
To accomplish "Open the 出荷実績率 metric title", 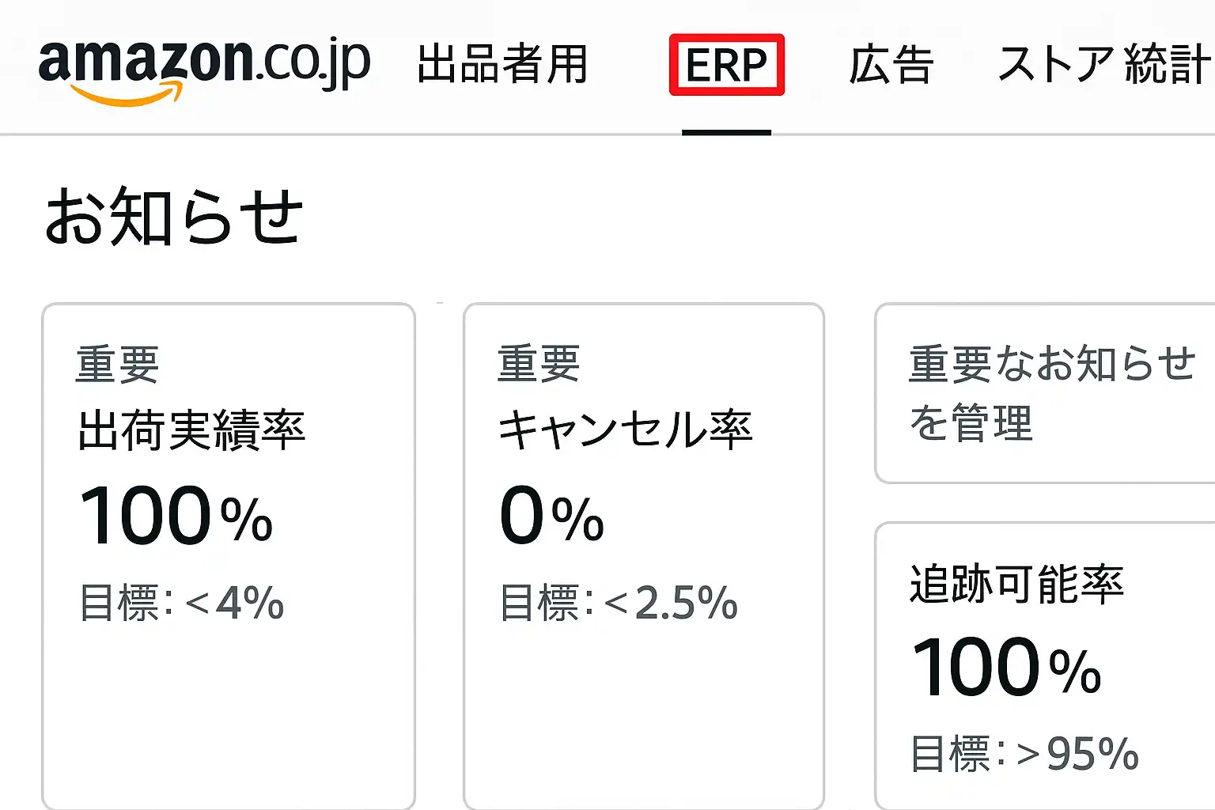I will click(191, 430).
